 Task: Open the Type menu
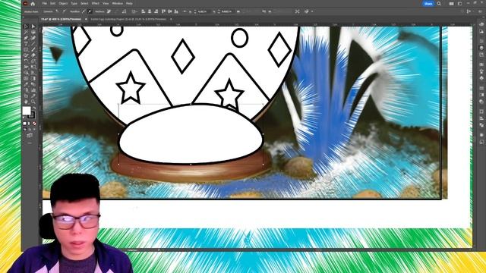pos(74,3)
